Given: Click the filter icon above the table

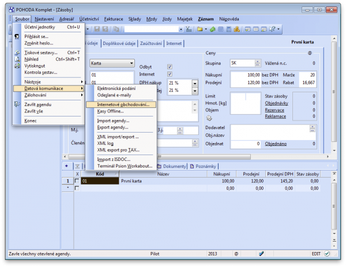Looking at the screenshot, I should [77, 166].
